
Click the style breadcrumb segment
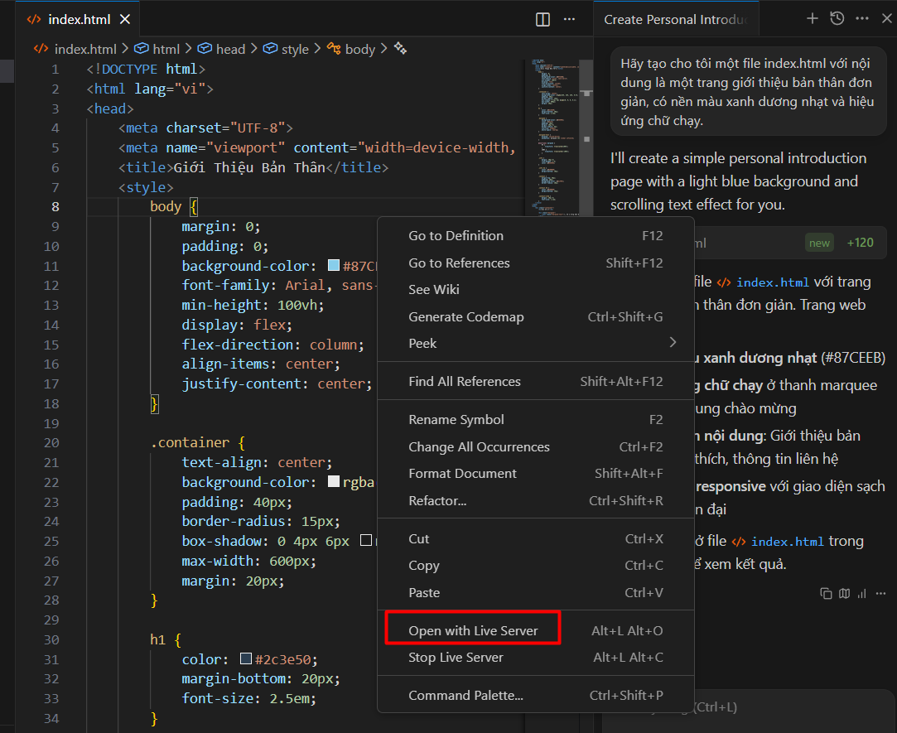[x=294, y=49]
